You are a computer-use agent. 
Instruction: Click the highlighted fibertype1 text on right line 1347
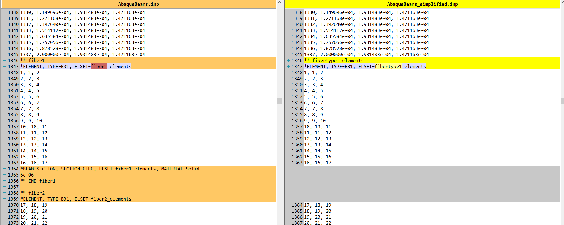[388, 67]
